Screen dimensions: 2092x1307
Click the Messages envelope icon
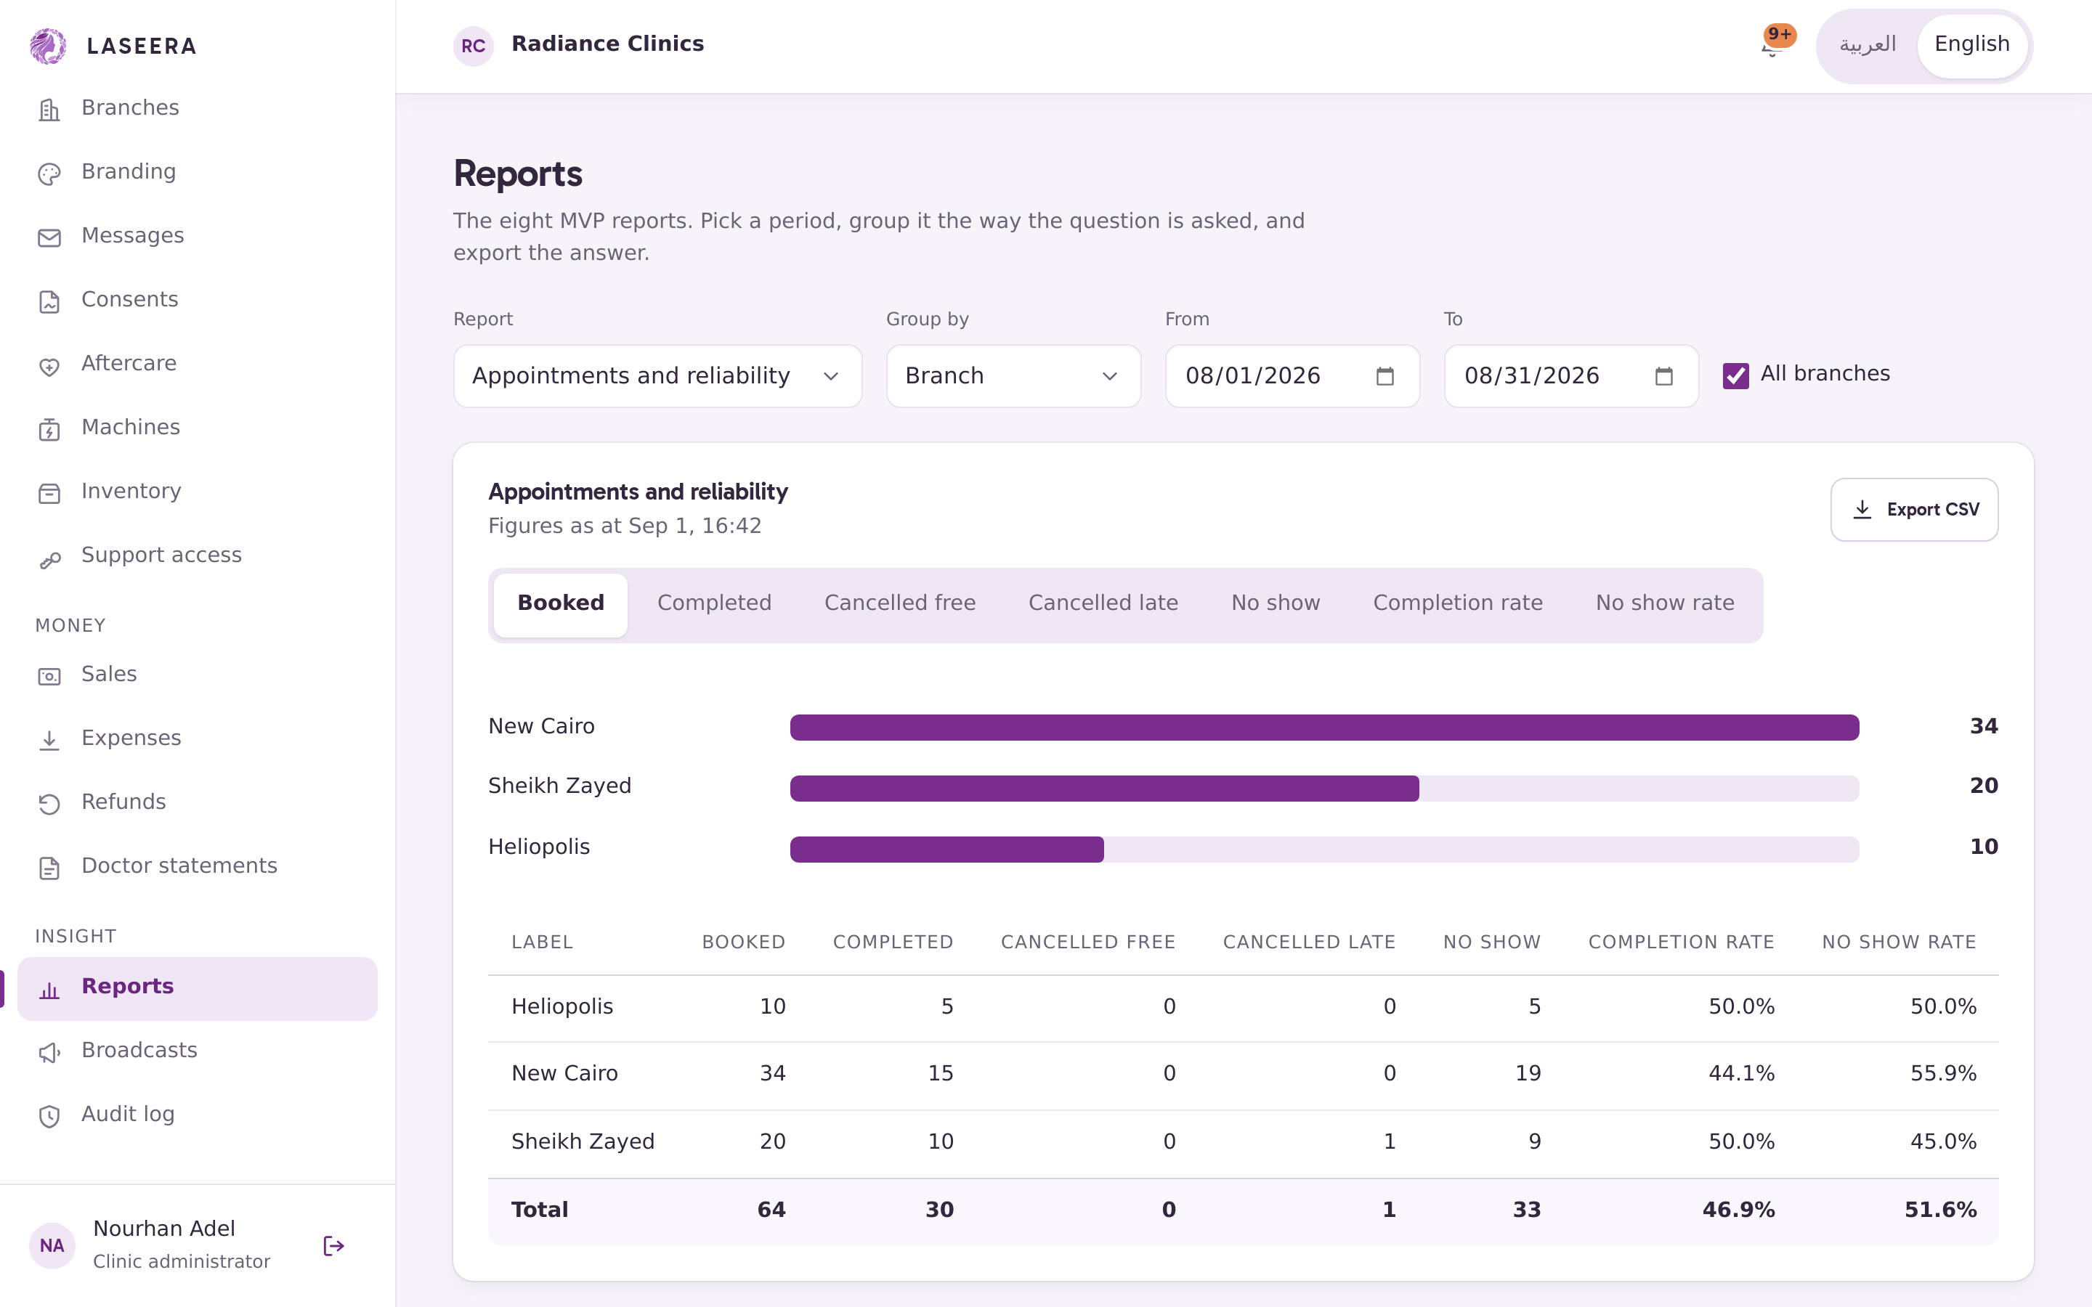[x=49, y=237]
